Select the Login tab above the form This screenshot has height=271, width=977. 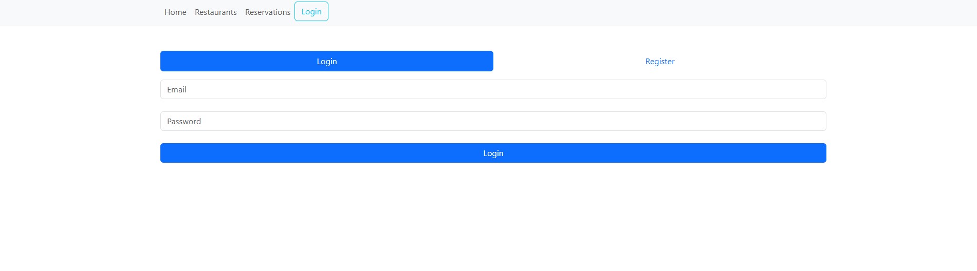327,61
